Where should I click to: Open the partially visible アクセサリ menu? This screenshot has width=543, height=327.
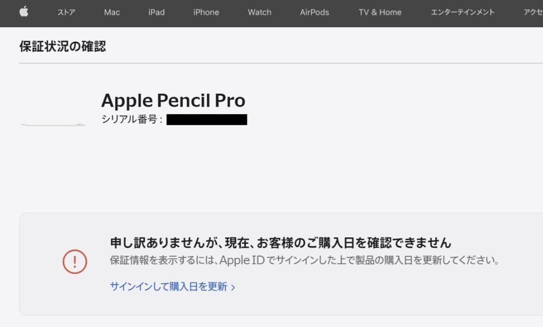(x=534, y=12)
